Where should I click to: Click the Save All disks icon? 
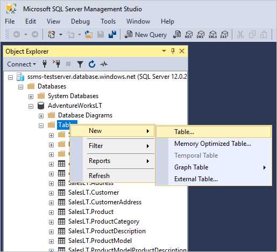click(112, 34)
